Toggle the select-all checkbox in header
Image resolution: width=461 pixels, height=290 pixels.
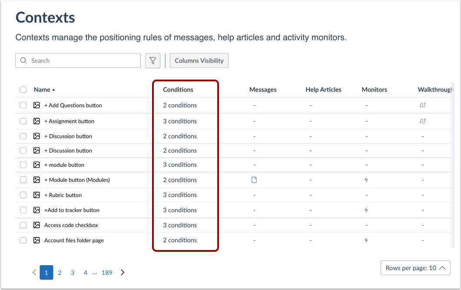tap(23, 90)
